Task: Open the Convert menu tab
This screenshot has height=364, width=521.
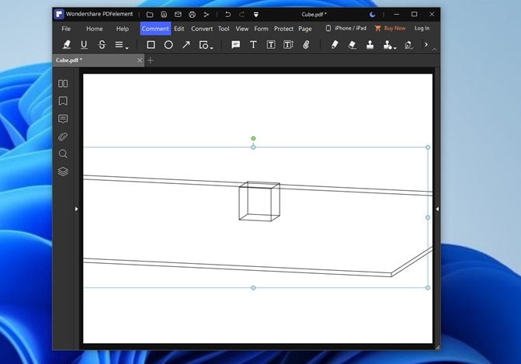Action: 202,29
